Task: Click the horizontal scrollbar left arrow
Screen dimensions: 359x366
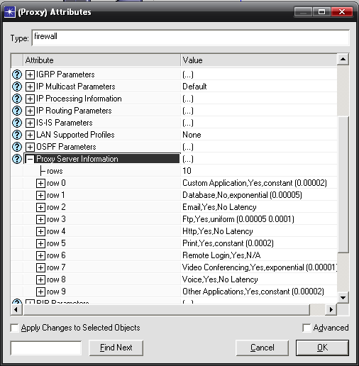Action: click(16, 309)
